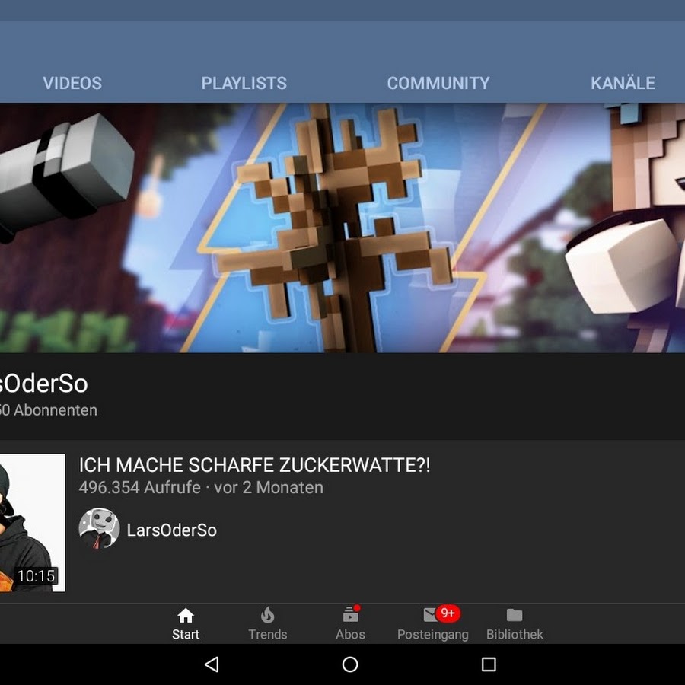The height and width of the screenshot is (685, 685).
Task: Tap the Start home icon
Action: 185,615
